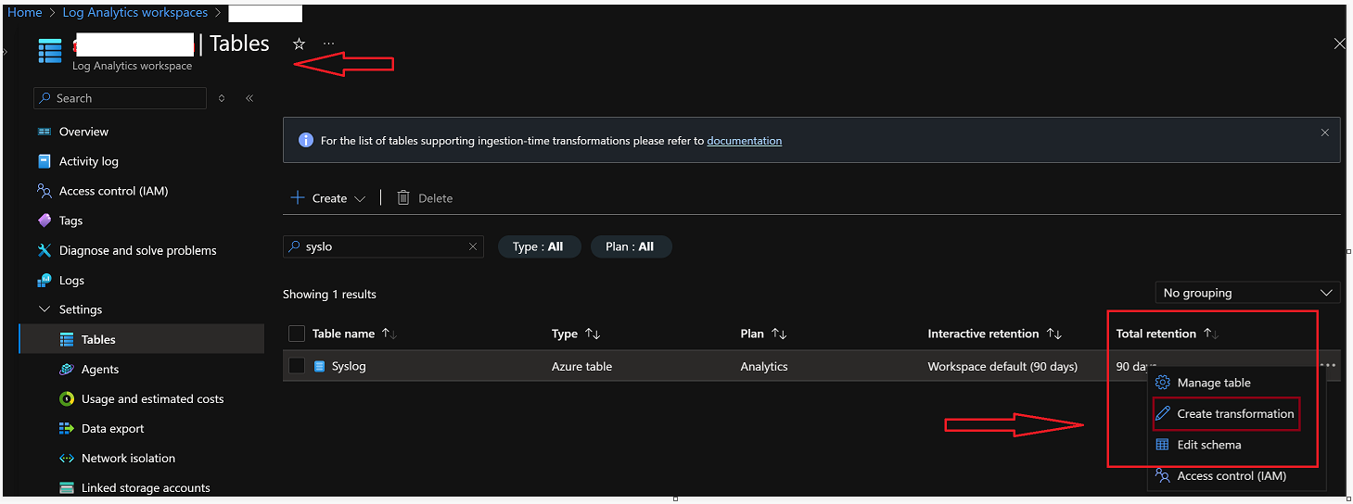Choose Create transformation from context menu
The width and height of the screenshot is (1353, 504).
click(x=1235, y=413)
